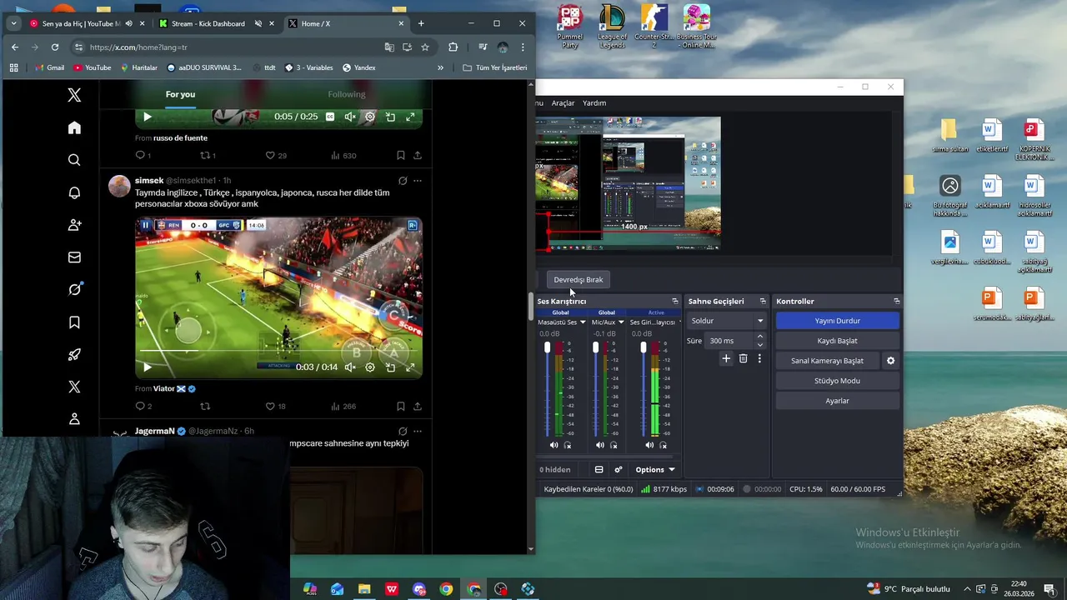Open Chrome extensions puzzle icon
This screenshot has height=600, width=1067.
453,47
